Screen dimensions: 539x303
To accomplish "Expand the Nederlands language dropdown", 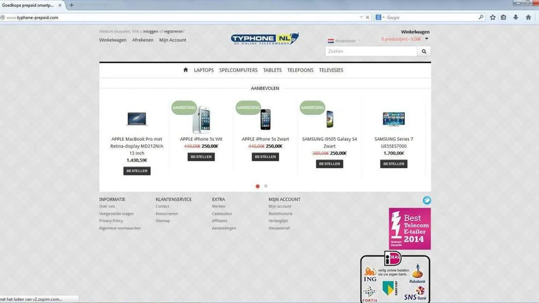I will pos(344,41).
